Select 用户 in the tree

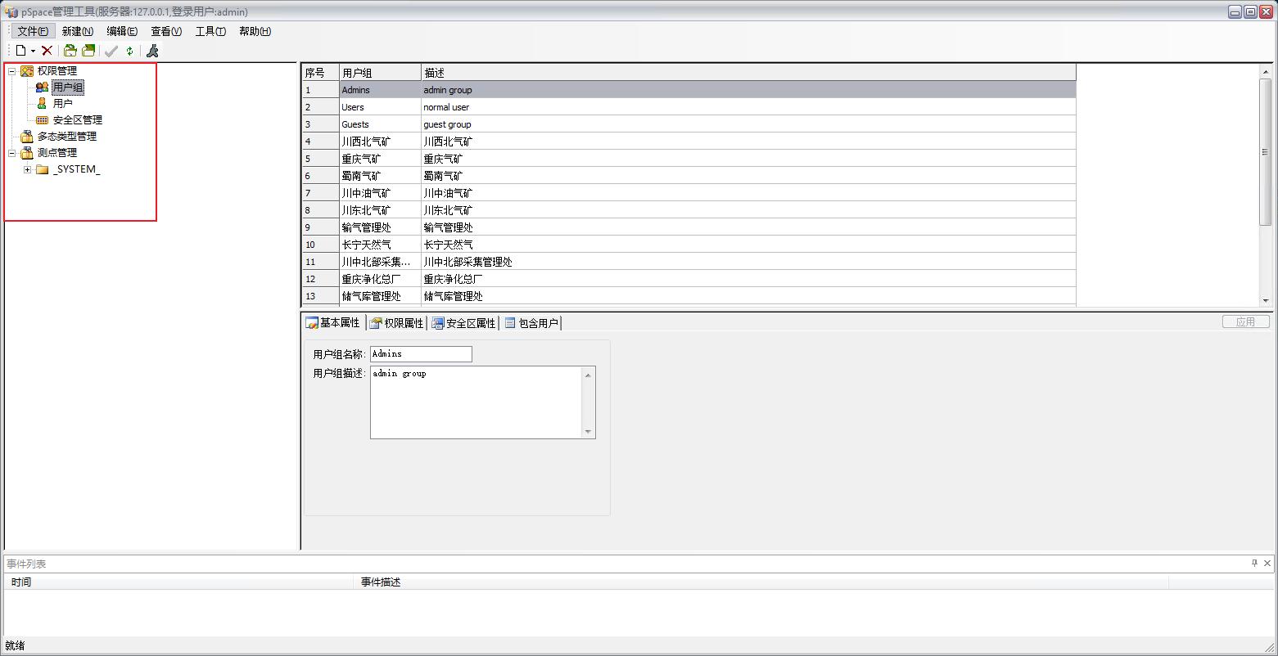coord(62,104)
